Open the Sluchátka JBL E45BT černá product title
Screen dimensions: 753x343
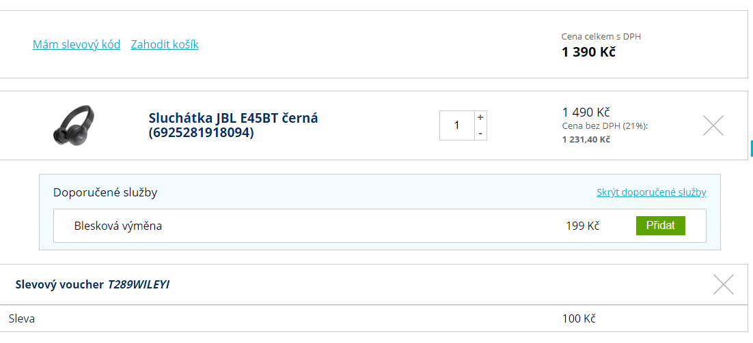coord(234,125)
